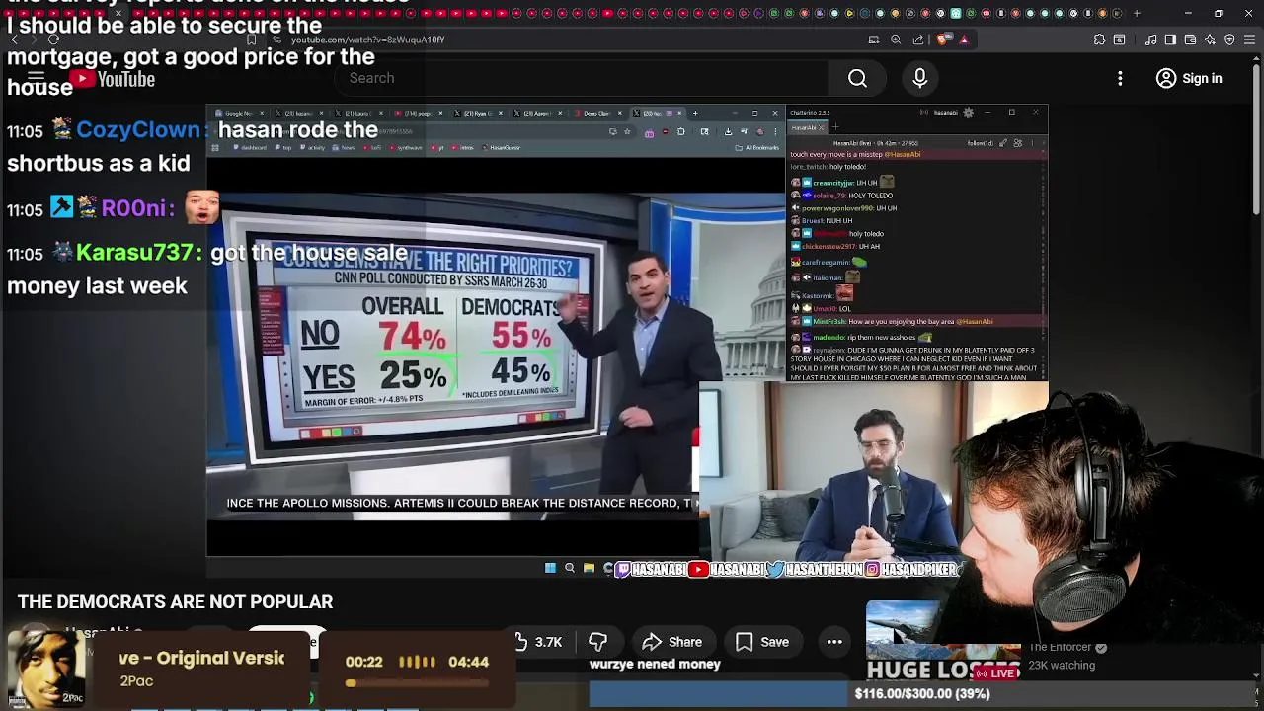This screenshot has width=1264, height=711.
Task: Open The Enforcer channel name
Action: [x=1060, y=647]
